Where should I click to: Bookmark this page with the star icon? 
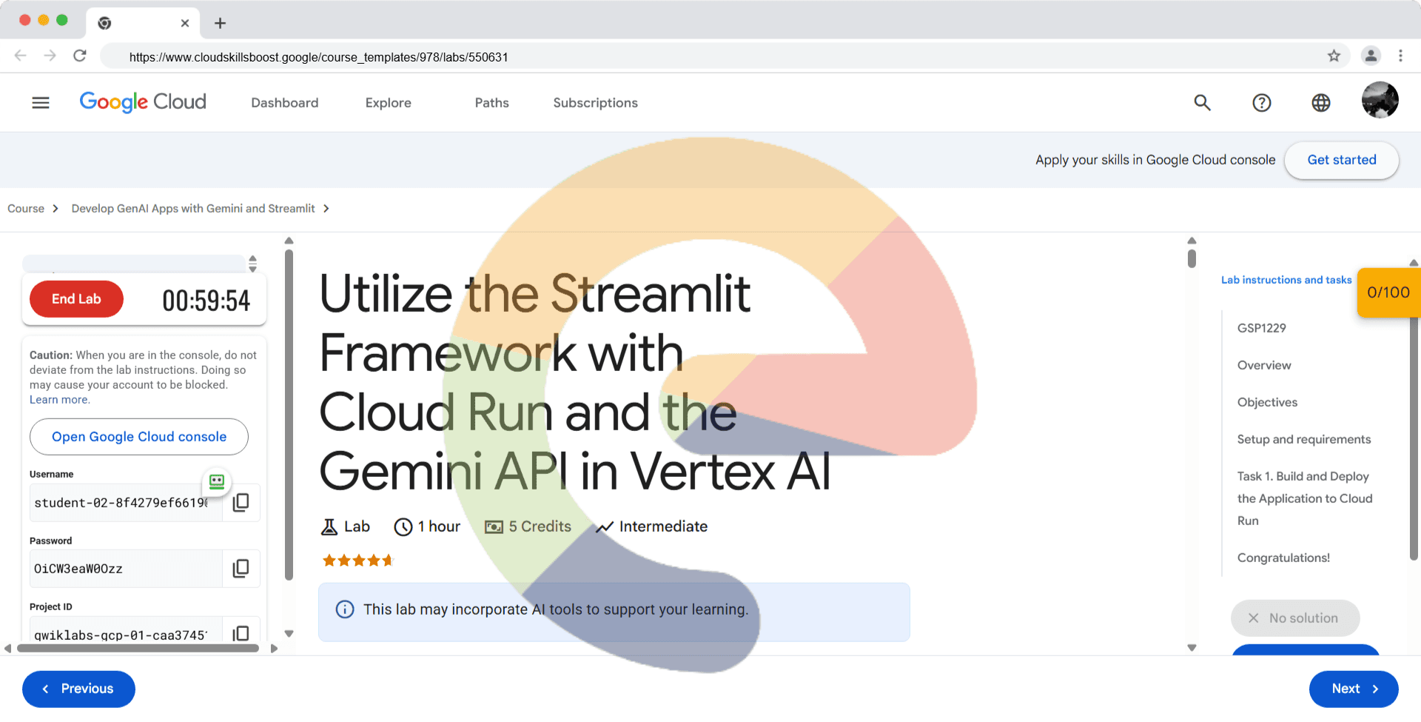pyautogui.click(x=1334, y=56)
